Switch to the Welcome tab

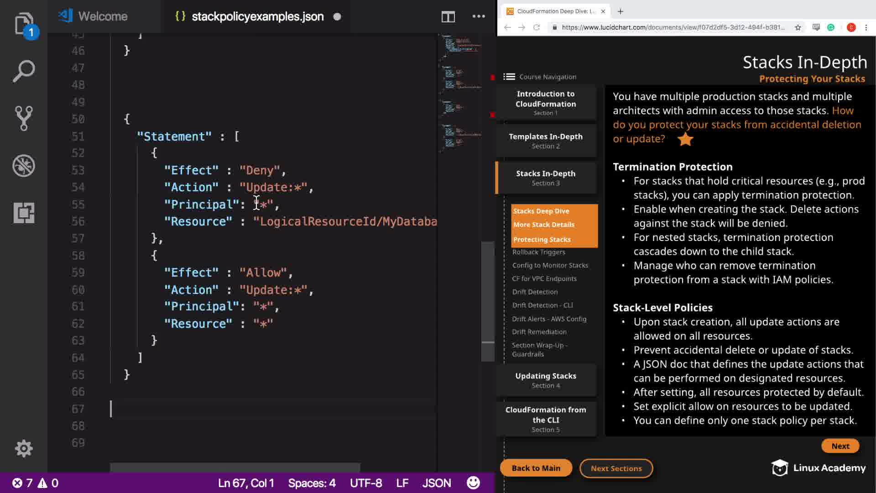tap(102, 16)
